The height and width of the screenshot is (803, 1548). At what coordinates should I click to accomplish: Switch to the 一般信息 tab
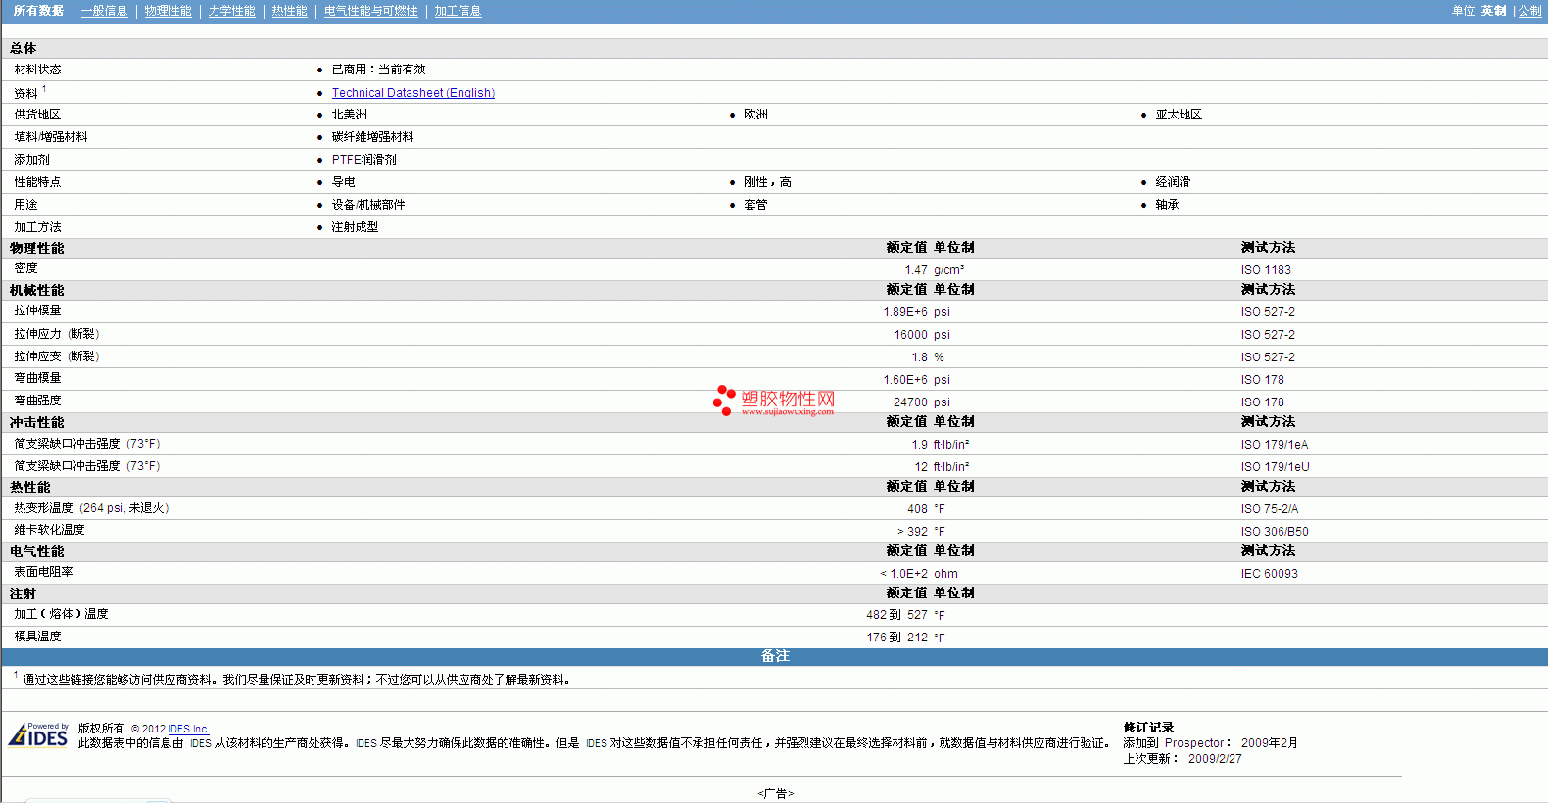104,11
